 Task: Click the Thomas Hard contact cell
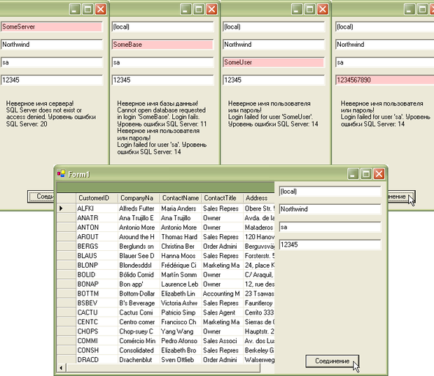click(181, 237)
